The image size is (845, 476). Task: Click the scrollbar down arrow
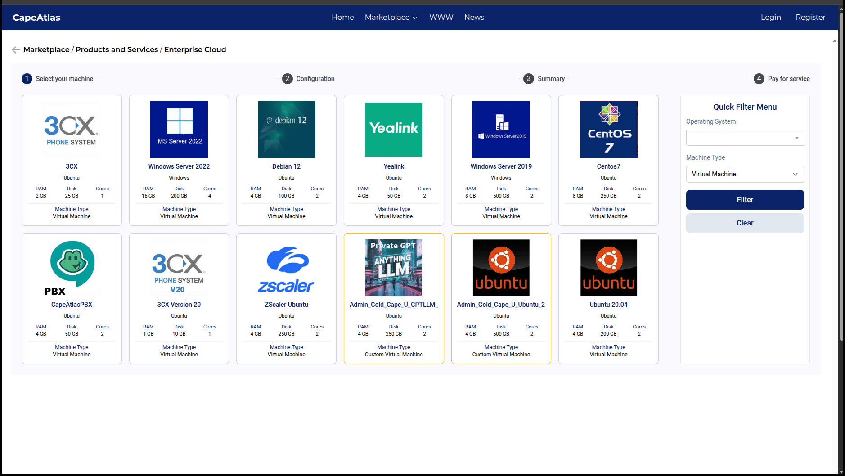pyautogui.click(x=841, y=472)
